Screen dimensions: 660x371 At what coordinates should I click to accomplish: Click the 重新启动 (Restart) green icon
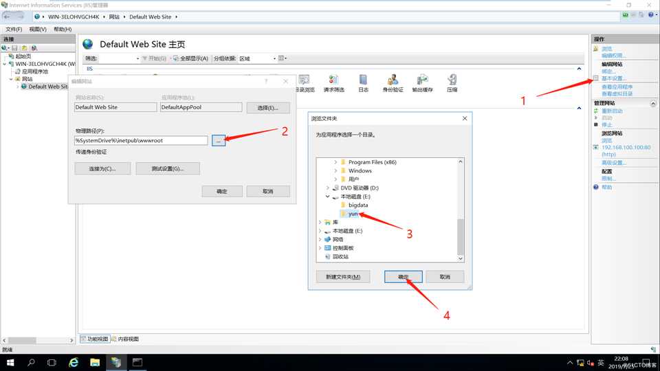click(595, 111)
